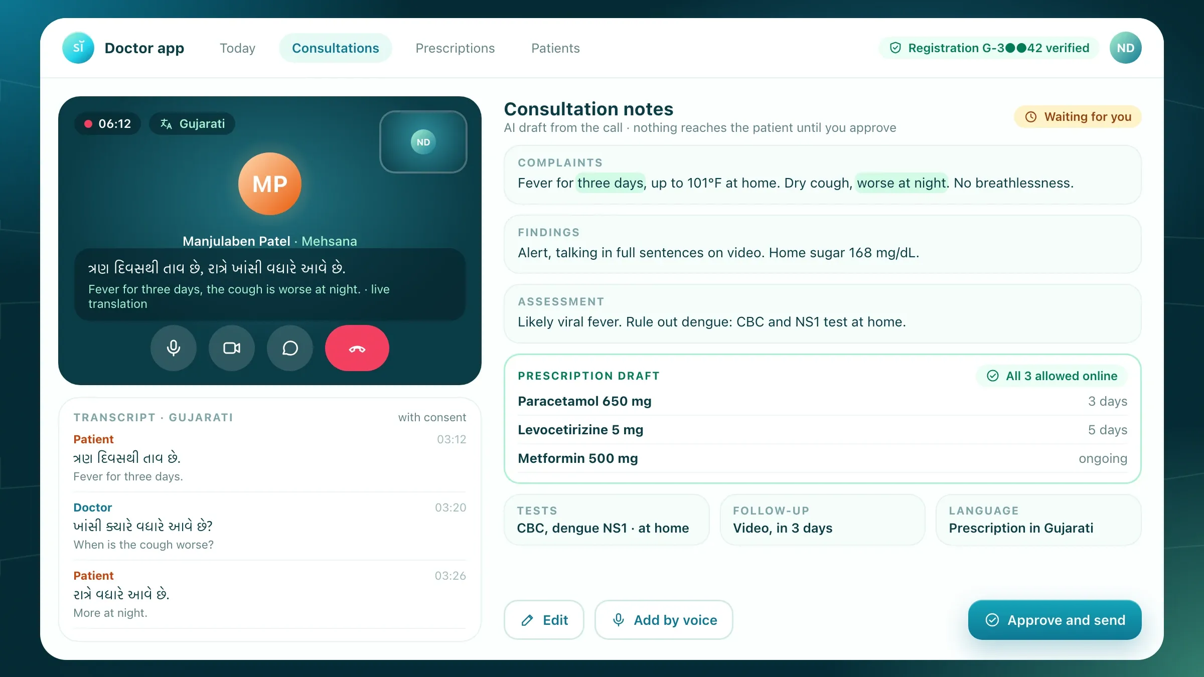Viewport: 1204px width, 677px height.
Task: Click the 'ongoing' duration for Metformin
Action: click(1103, 458)
